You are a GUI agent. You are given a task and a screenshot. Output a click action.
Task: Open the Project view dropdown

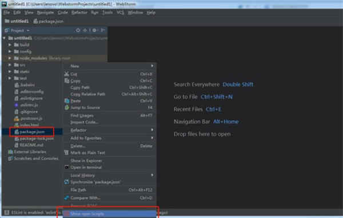(29, 31)
